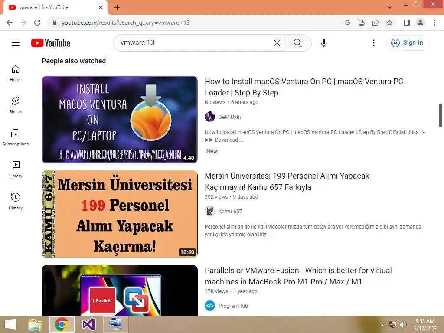Toggle Chrome side panel icon
Image resolution: width=444 pixels, height=333 pixels.
coord(407,23)
